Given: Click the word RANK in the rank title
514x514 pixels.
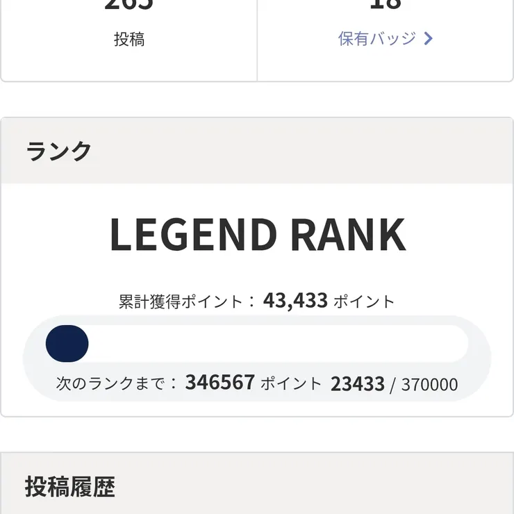Looking at the screenshot, I should [x=347, y=235].
